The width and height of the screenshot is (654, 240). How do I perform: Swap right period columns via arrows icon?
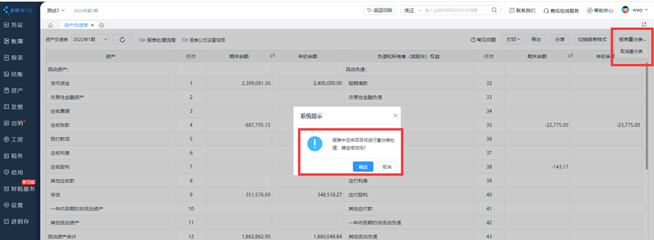570,56
